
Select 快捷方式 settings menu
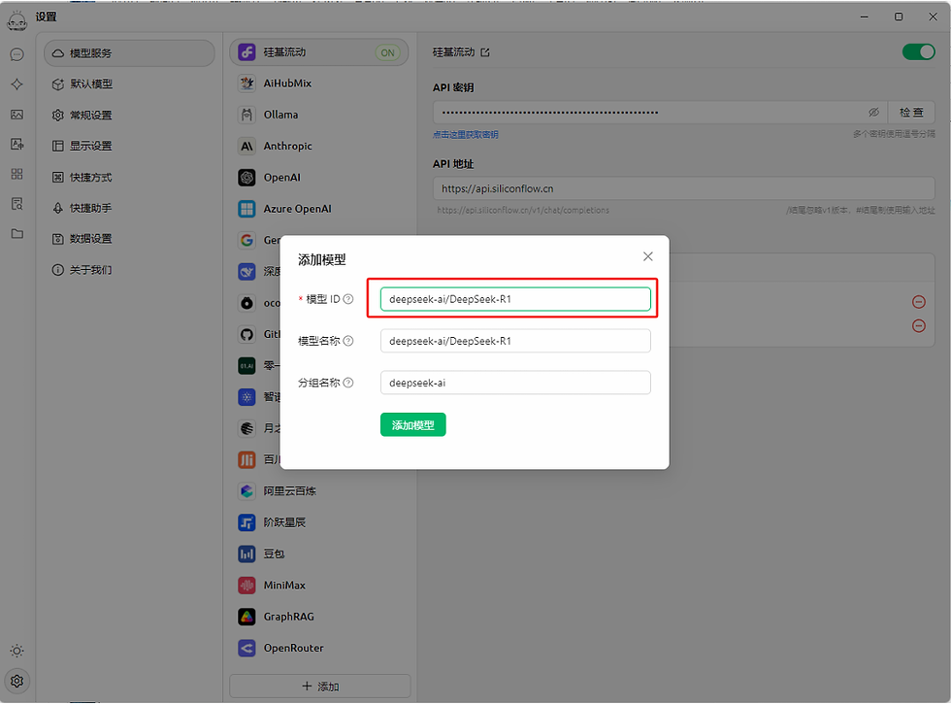click(129, 177)
